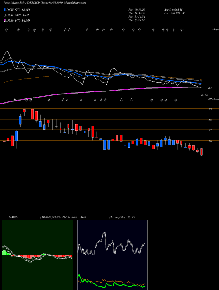Click the price axis label 17

(210, 130)
